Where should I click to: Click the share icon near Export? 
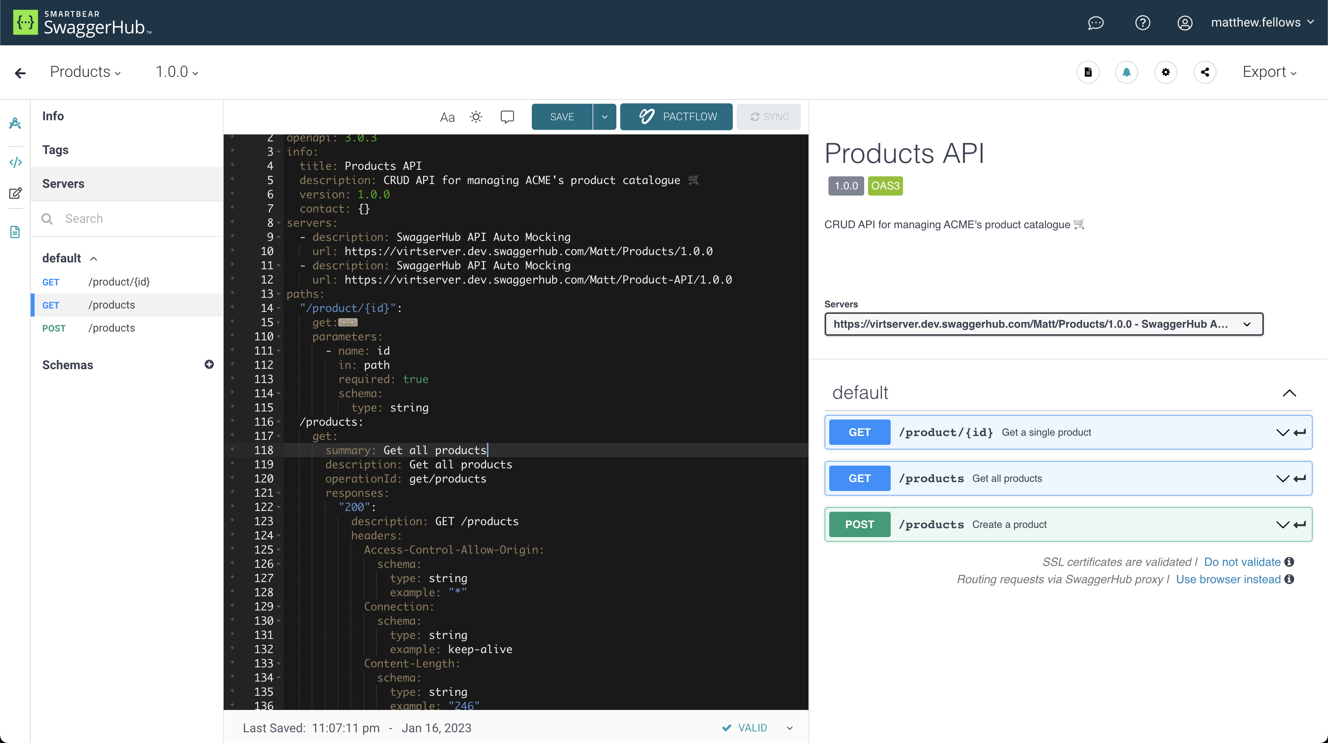click(1205, 72)
